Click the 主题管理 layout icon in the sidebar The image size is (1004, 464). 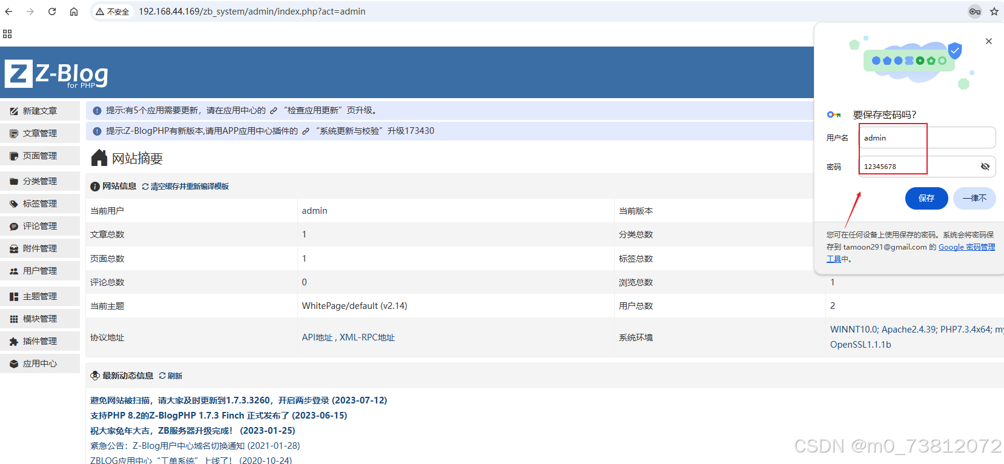click(14, 297)
